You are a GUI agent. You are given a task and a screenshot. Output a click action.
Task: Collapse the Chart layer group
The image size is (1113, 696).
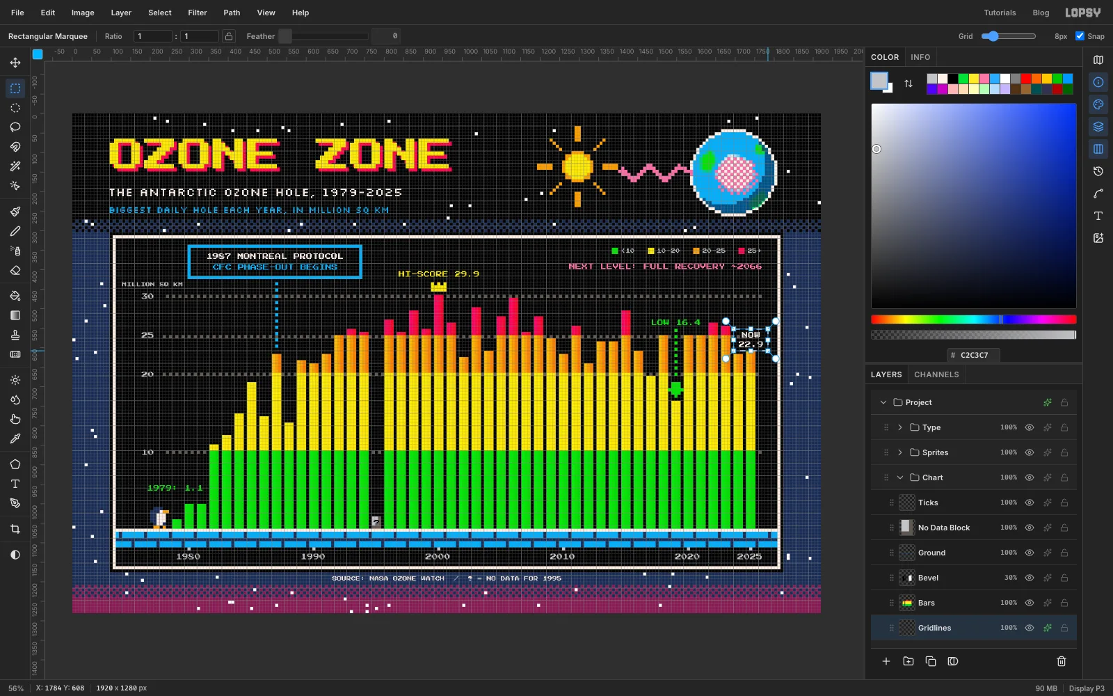coord(900,477)
